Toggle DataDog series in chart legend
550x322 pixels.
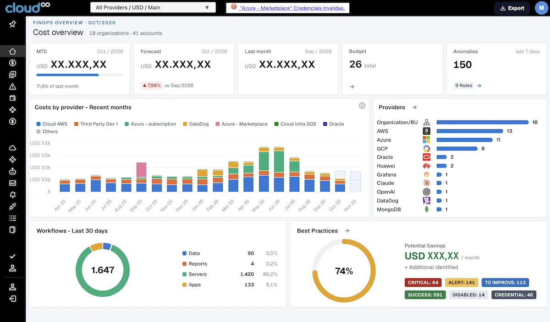196,124
